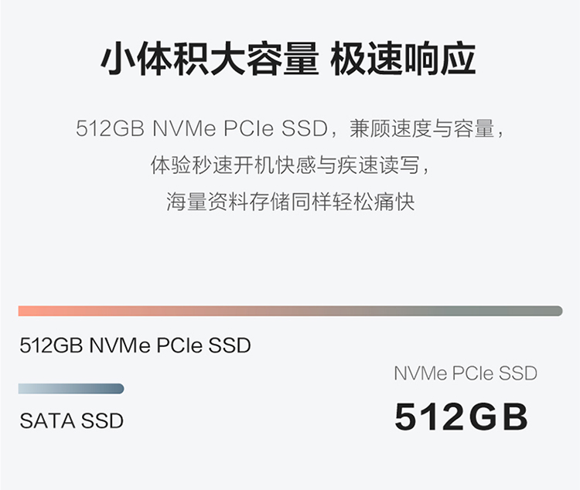Click the line "海量资料存储同样轻松痛快"
Screen dimensions: 580x490
(290, 202)
